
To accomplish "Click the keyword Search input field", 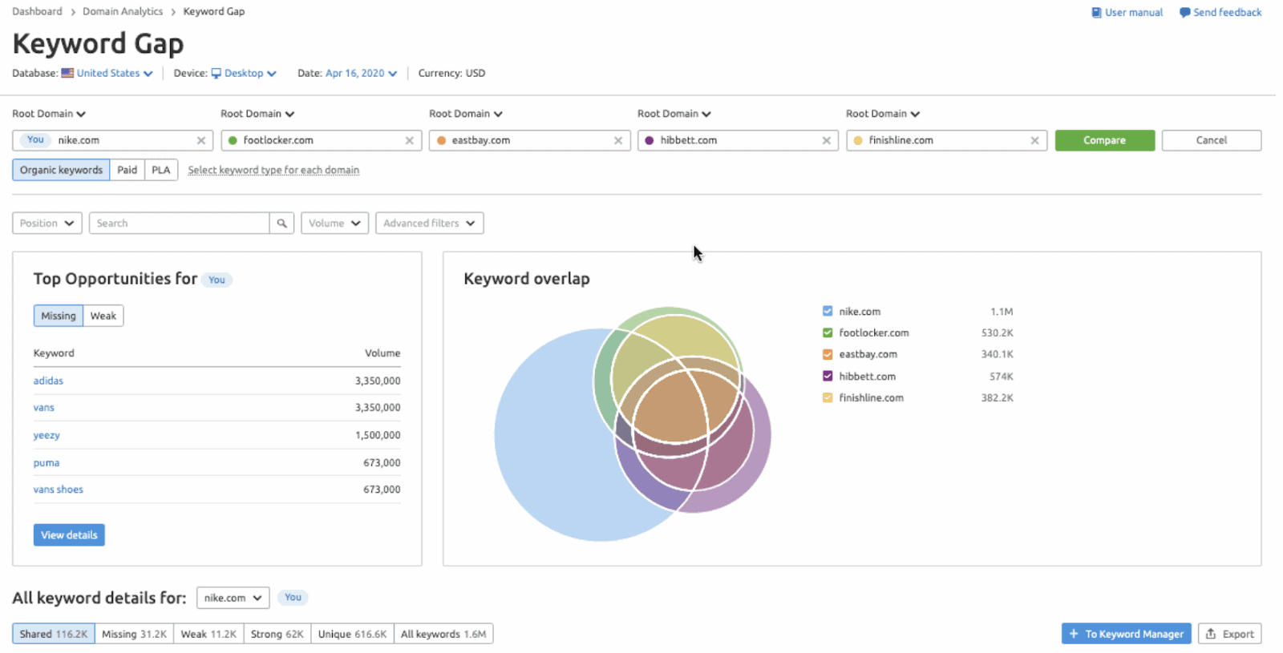I will (x=180, y=224).
